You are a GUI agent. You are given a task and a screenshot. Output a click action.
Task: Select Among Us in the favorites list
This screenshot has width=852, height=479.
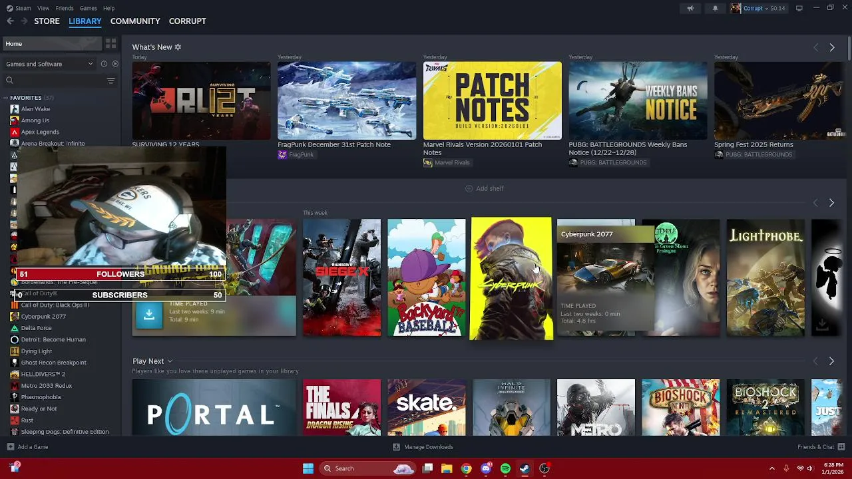click(35, 120)
